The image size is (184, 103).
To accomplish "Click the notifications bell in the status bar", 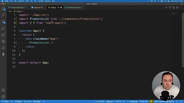I will 181,102.
